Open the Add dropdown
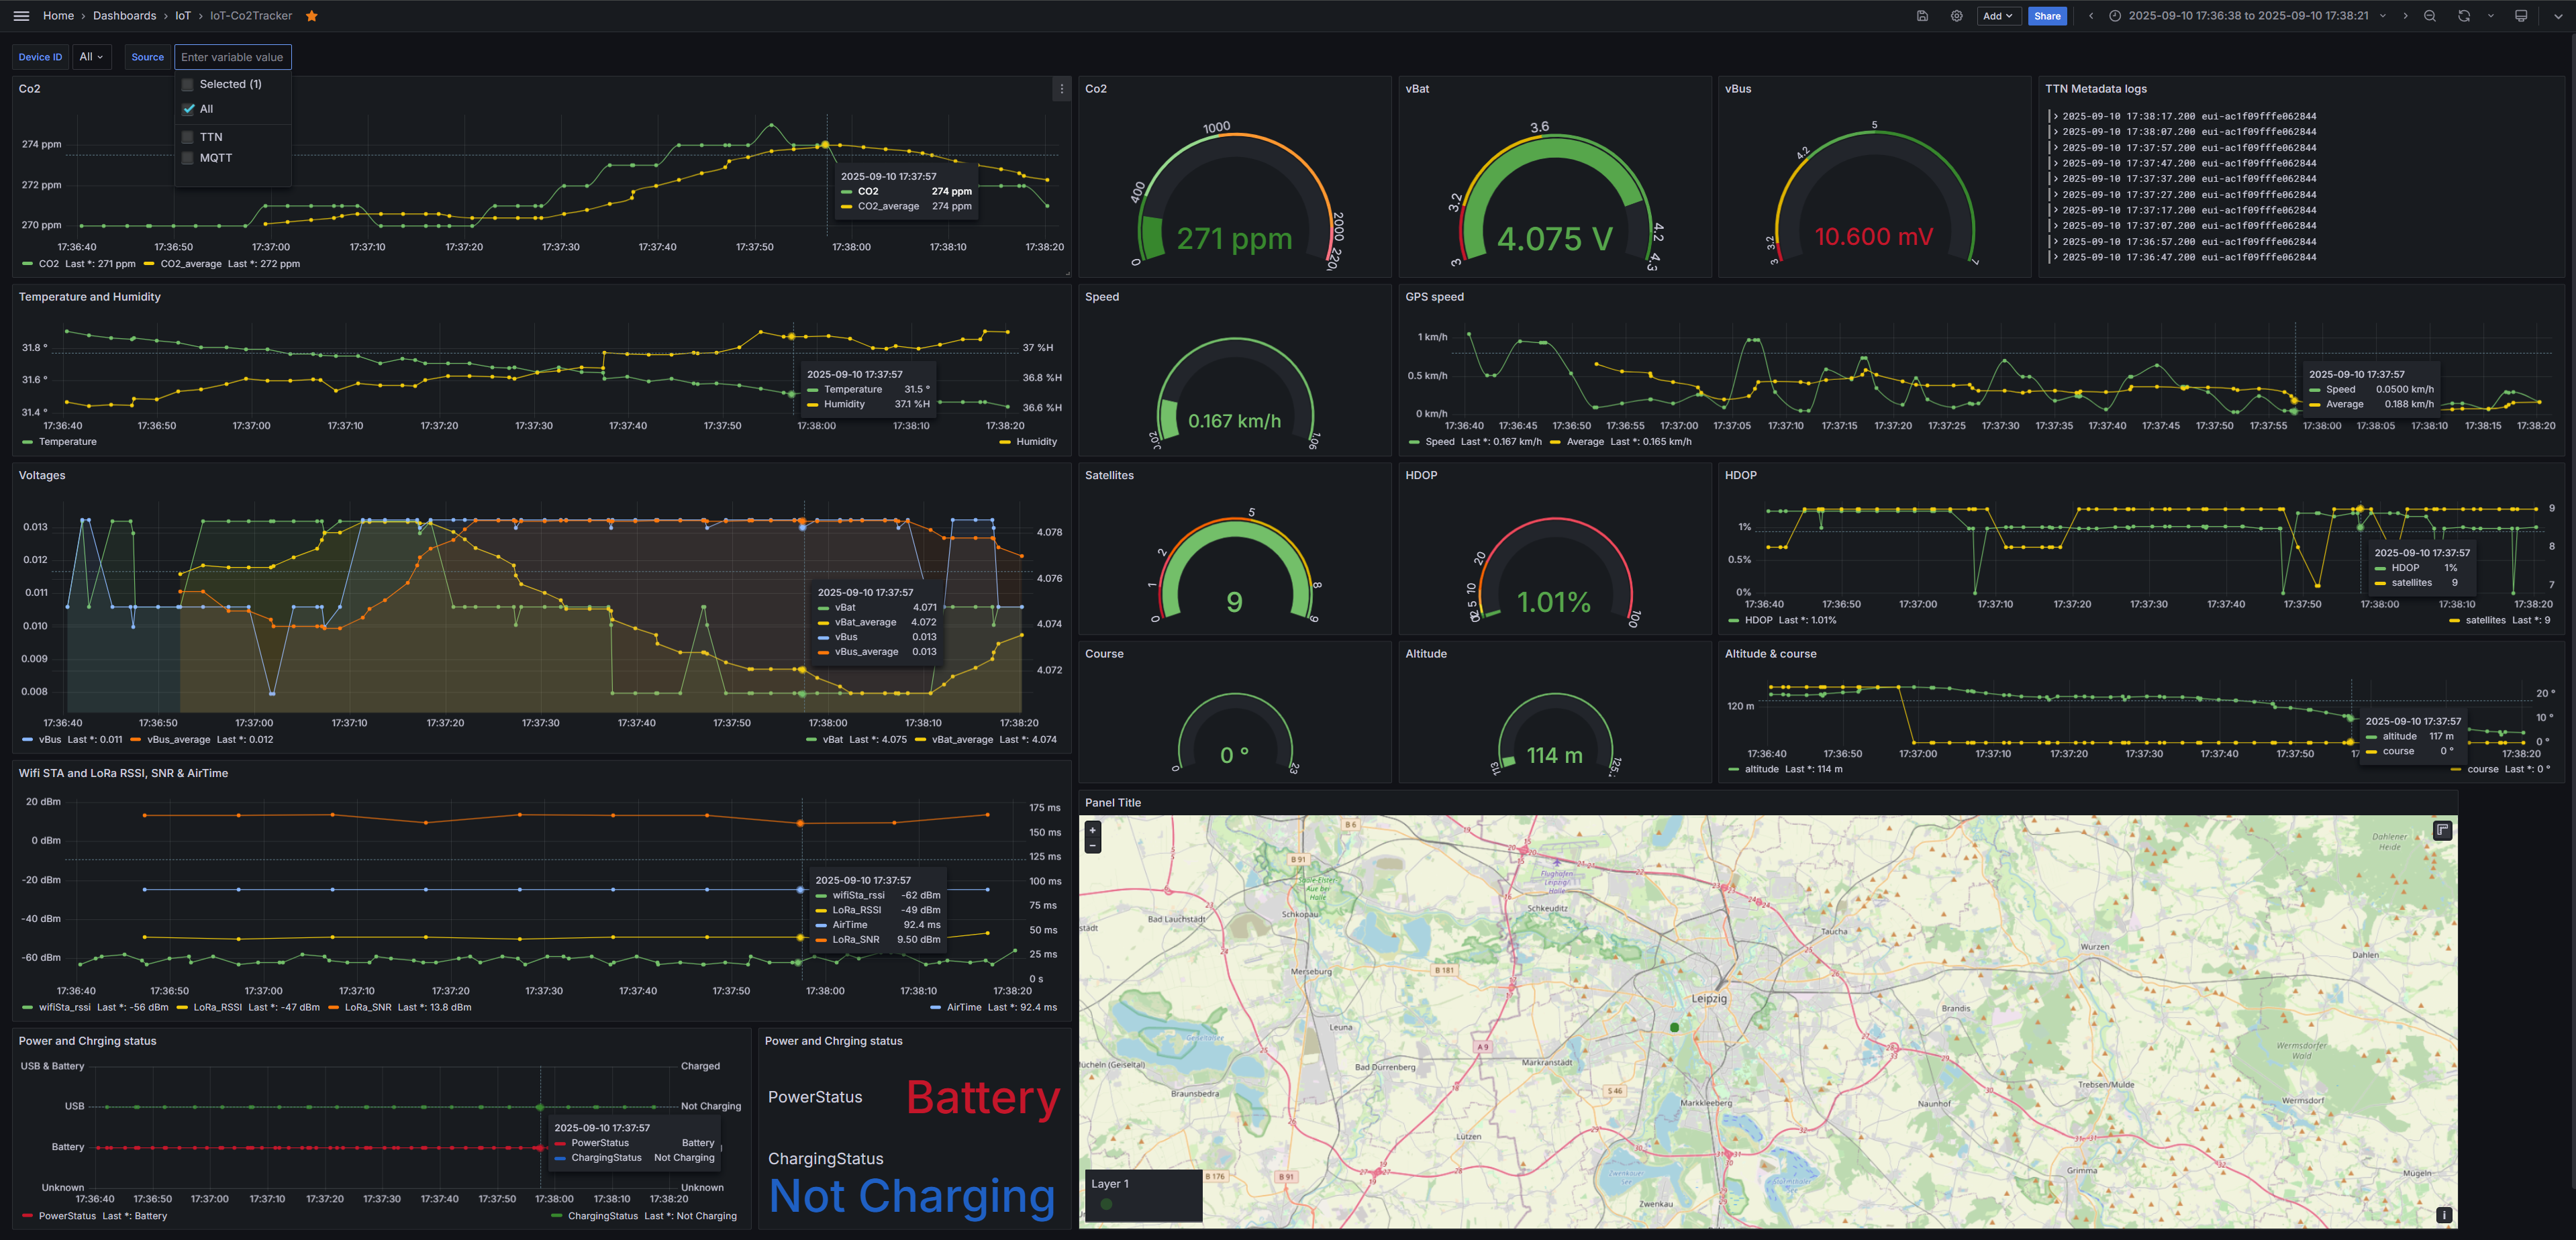Viewport: 2576px width, 1240px height. (x=1997, y=15)
